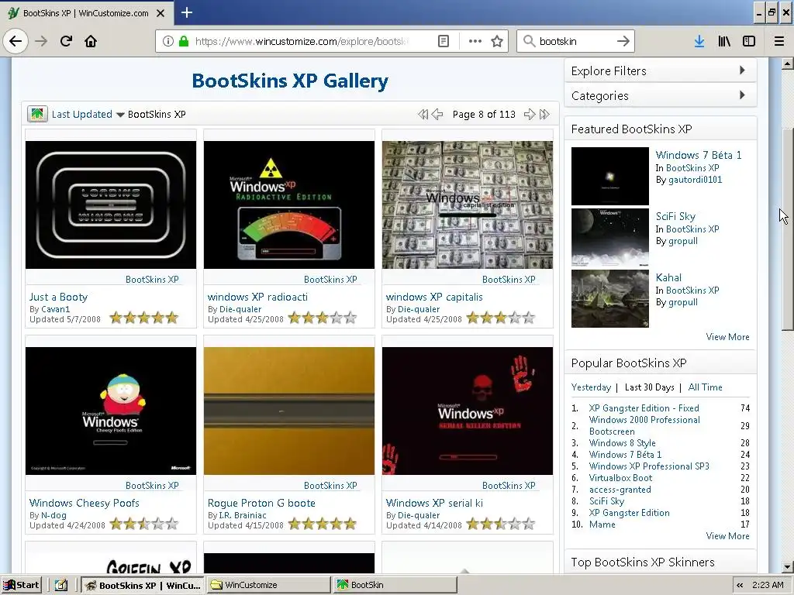Open the browser home page
The height and width of the screenshot is (595, 794).
[91, 41]
